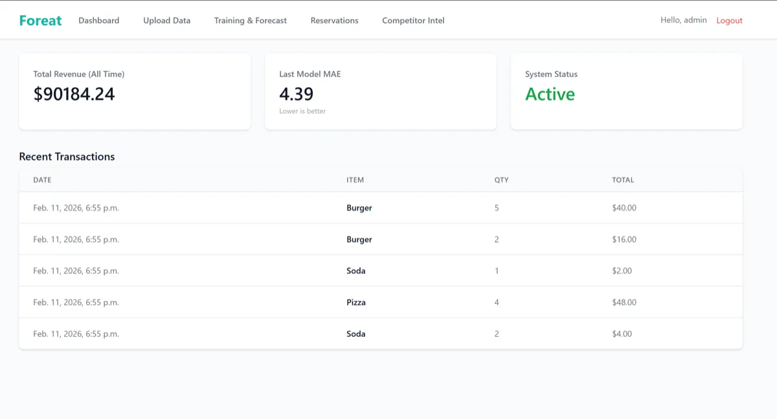Viewport: 777px width, 419px height.
Task: Click the $48.00 total value
Action: (624, 302)
